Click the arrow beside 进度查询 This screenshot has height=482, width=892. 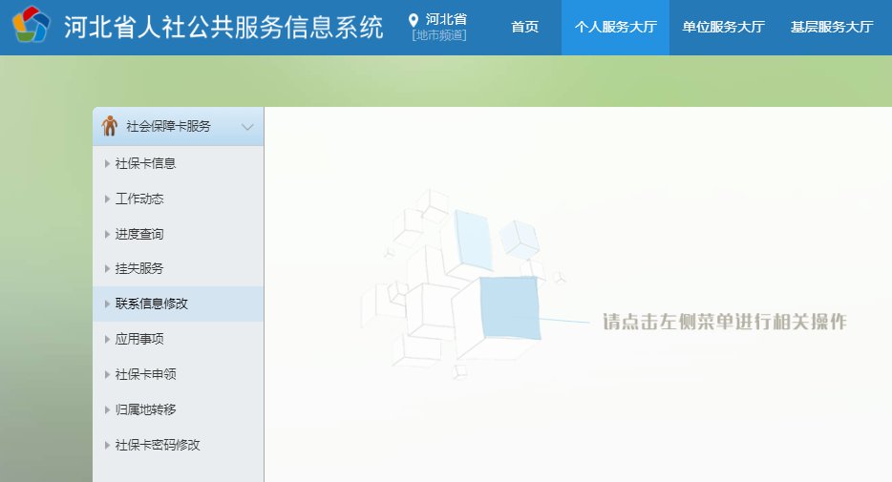[x=107, y=234]
